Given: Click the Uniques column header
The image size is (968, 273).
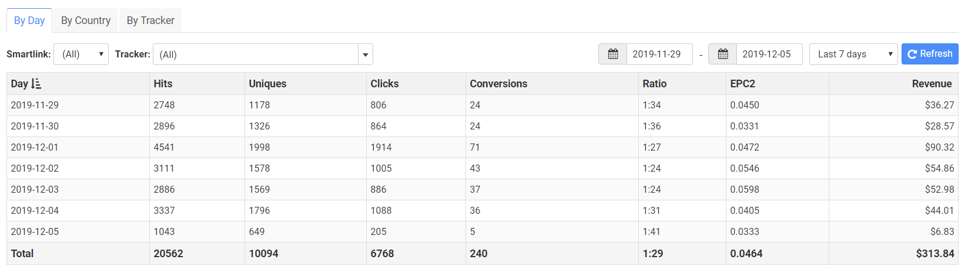Looking at the screenshot, I should point(267,84).
